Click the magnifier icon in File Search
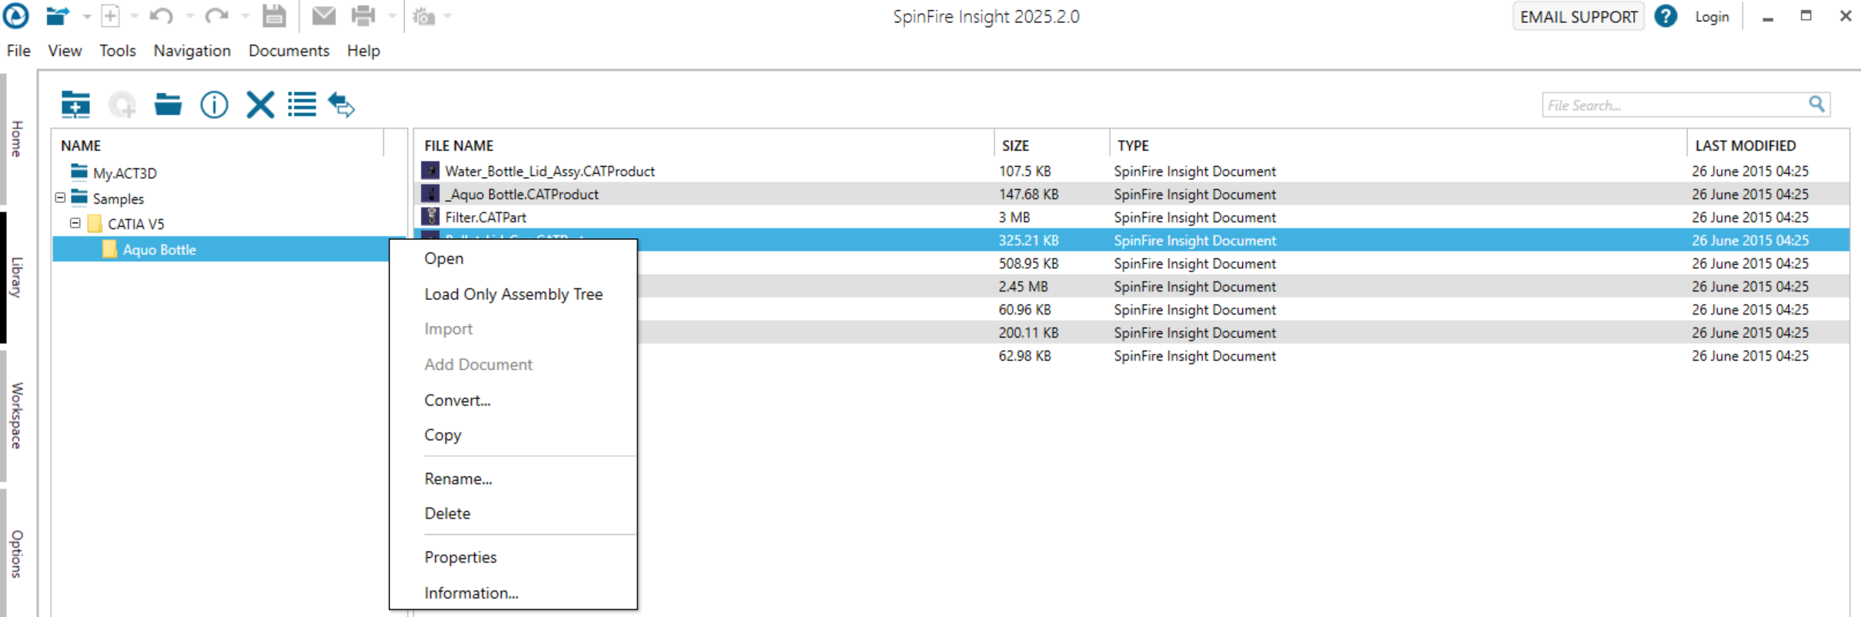 (x=1816, y=105)
